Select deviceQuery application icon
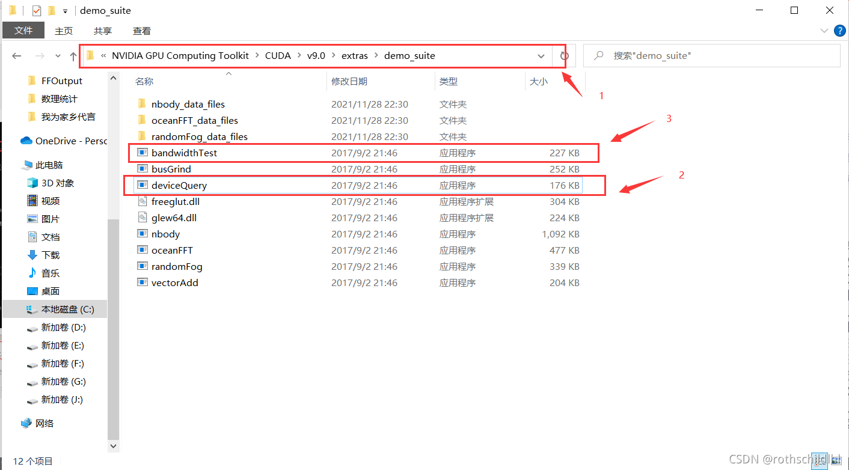 [x=142, y=185]
